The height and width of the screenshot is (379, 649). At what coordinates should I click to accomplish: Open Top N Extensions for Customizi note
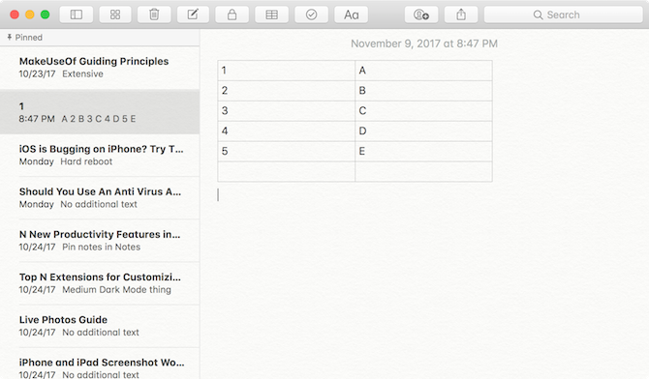pos(100,283)
